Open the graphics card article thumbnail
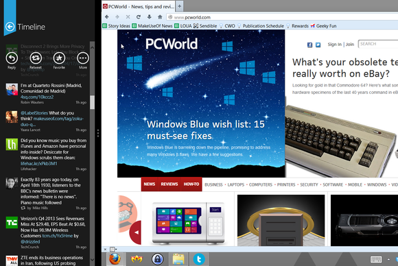Image resolution: width=398 pixels, height=266 pixels. 364,220
